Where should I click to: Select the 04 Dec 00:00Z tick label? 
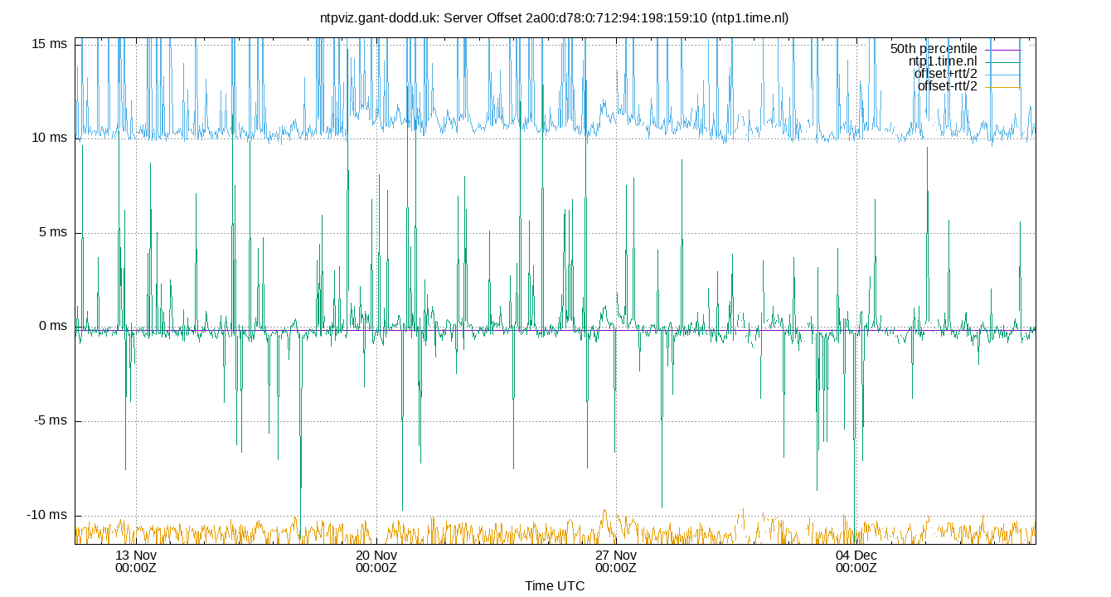point(855,561)
